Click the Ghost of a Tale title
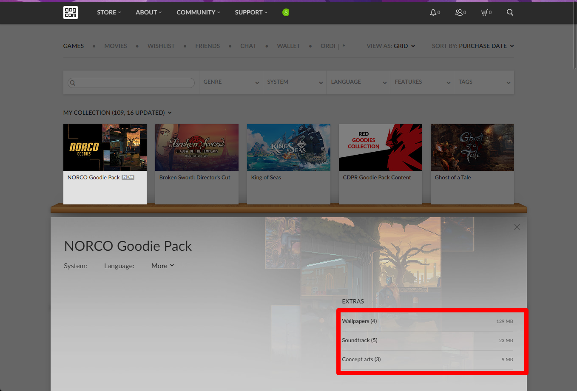 point(453,178)
